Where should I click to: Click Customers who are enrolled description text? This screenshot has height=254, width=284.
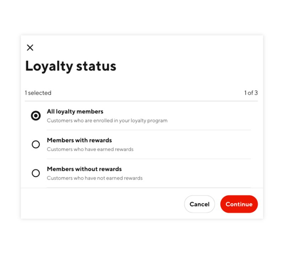coord(107,120)
